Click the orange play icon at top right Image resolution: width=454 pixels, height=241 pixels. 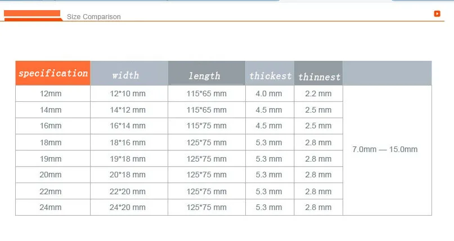click(x=437, y=14)
